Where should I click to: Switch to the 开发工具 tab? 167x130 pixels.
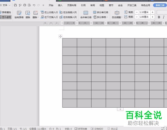[132, 5]
